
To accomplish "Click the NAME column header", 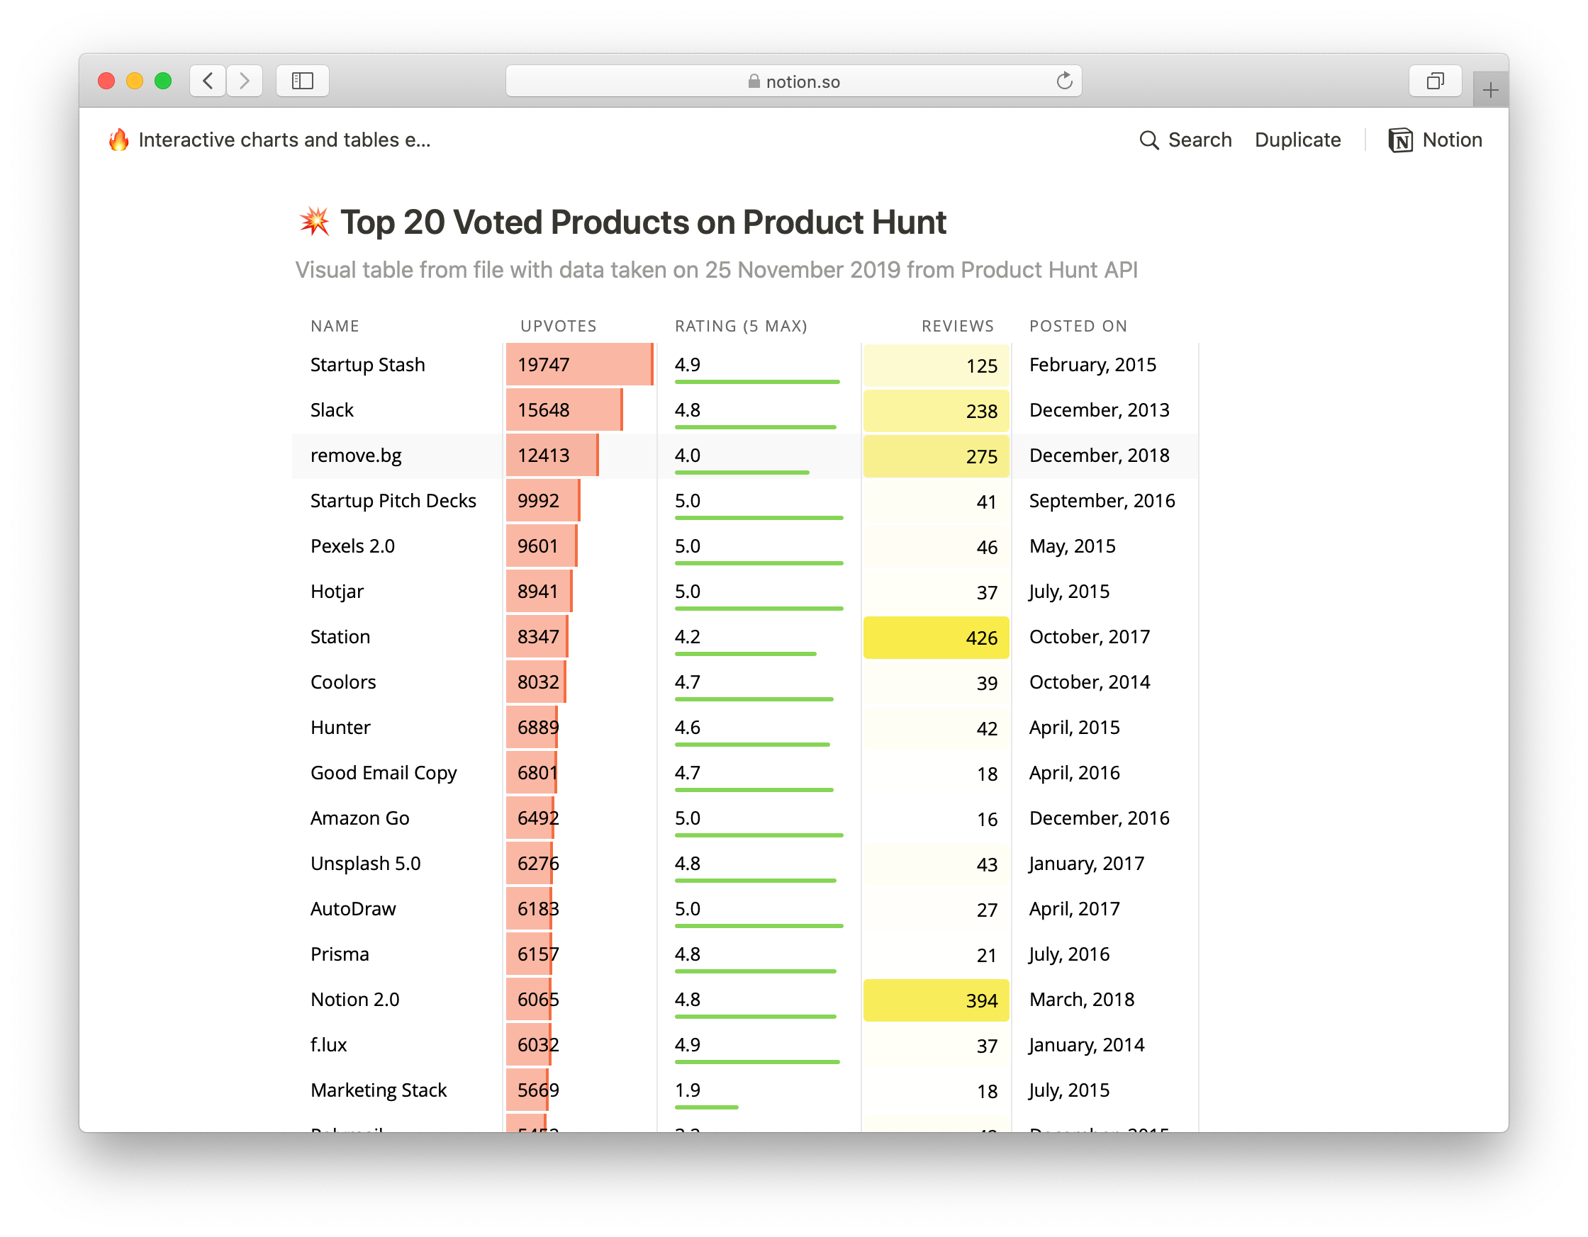I will pos(335,327).
